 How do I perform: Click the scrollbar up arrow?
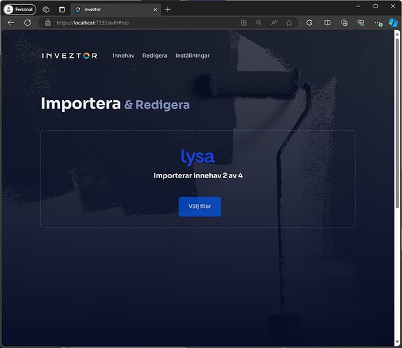pyautogui.click(x=397, y=33)
